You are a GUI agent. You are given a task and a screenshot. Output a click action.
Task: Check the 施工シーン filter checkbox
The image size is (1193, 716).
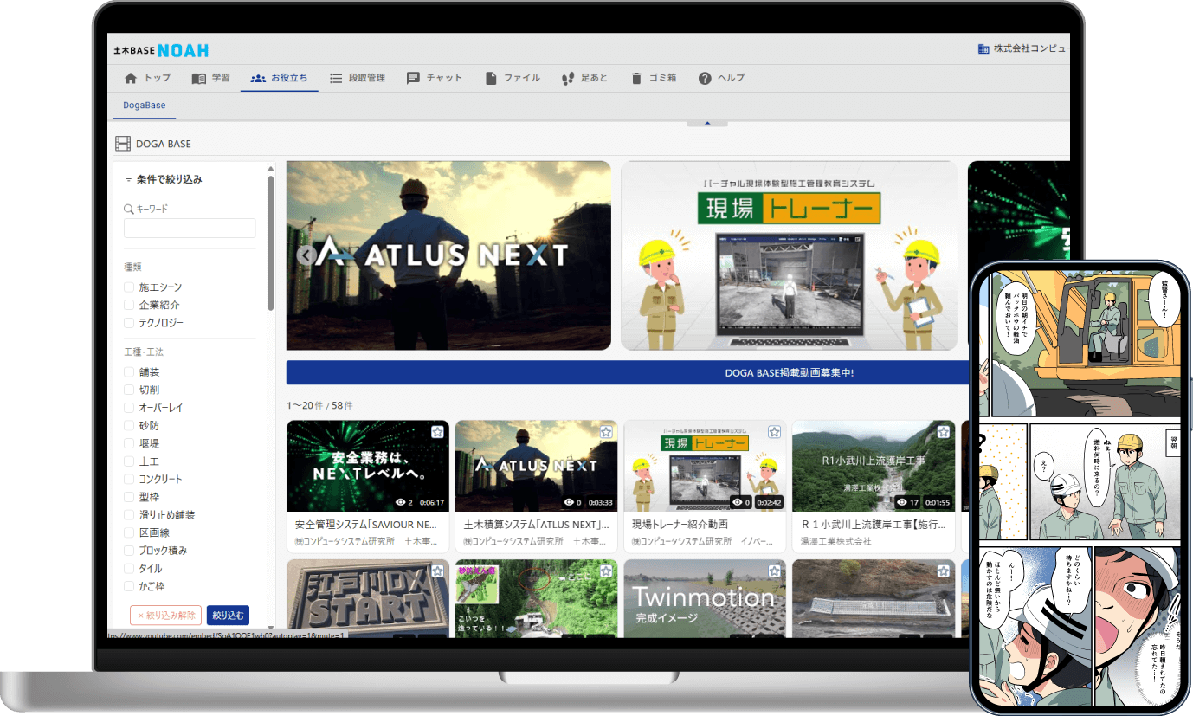coord(131,287)
